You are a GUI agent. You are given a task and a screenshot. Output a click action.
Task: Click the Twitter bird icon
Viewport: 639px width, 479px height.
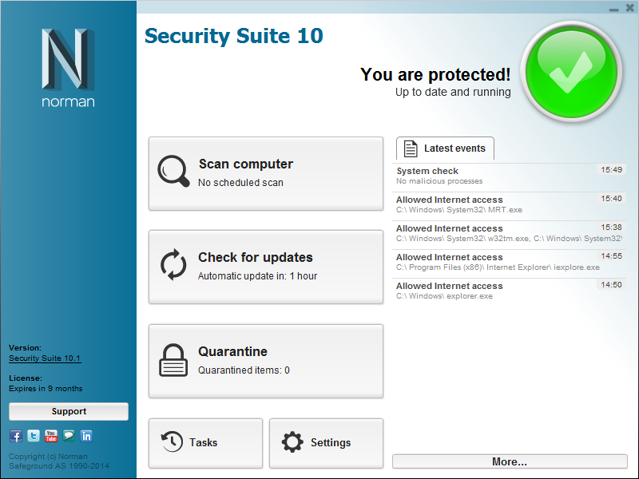point(34,436)
